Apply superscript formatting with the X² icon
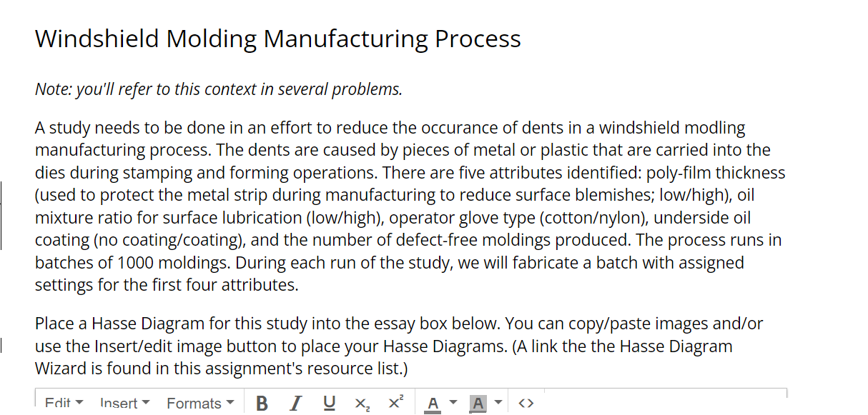The image size is (868, 415). pyautogui.click(x=395, y=402)
